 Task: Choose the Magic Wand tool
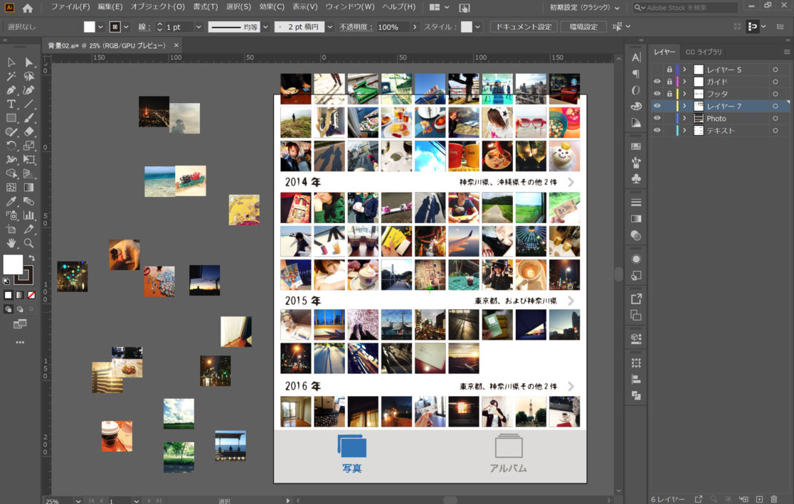click(x=11, y=76)
